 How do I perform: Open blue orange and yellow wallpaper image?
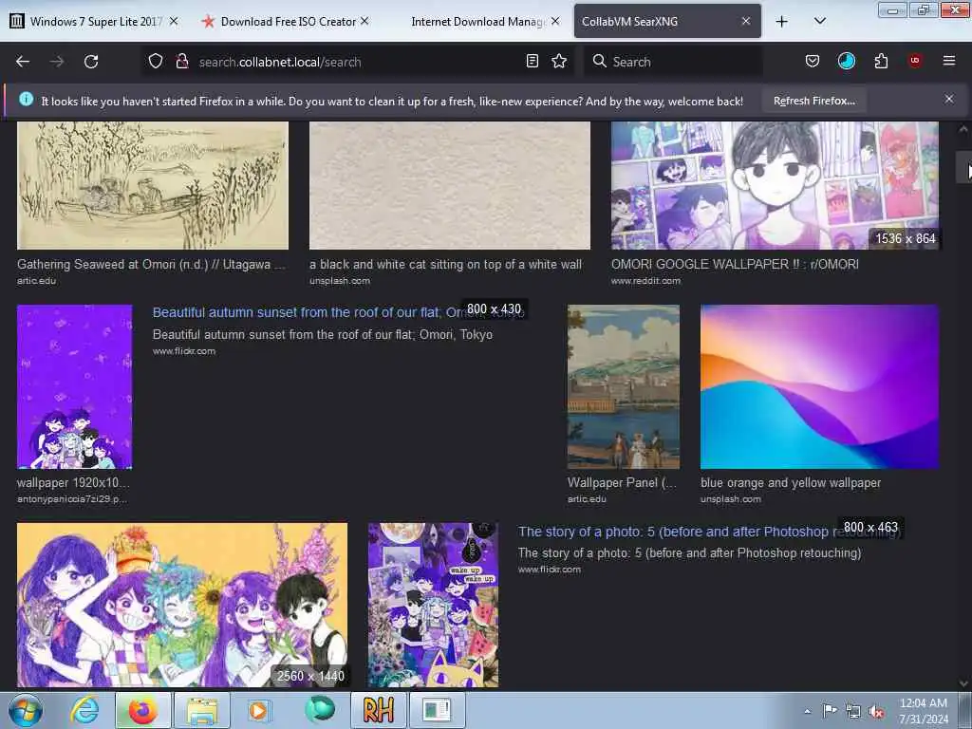(x=819, y=387)
